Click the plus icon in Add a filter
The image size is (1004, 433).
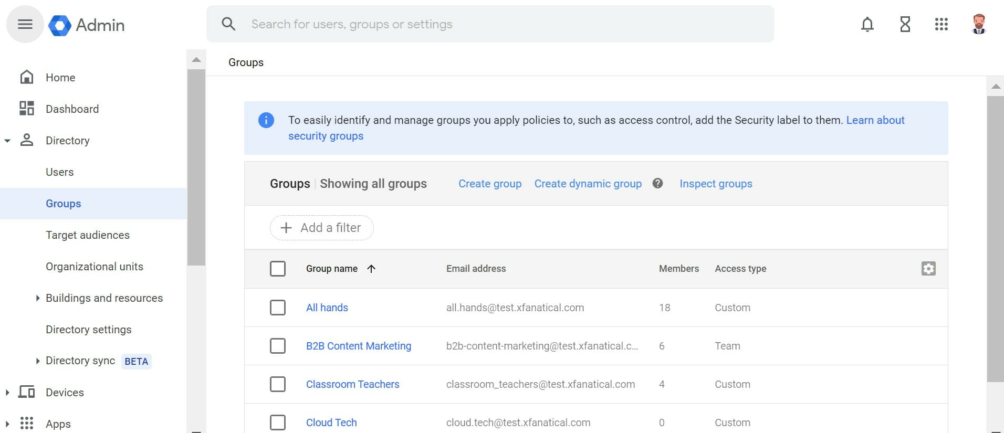(x=286, y=228)
